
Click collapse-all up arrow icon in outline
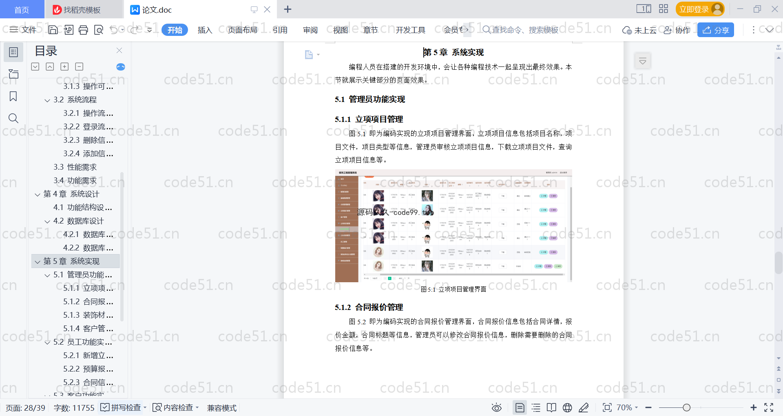[50, 66]
